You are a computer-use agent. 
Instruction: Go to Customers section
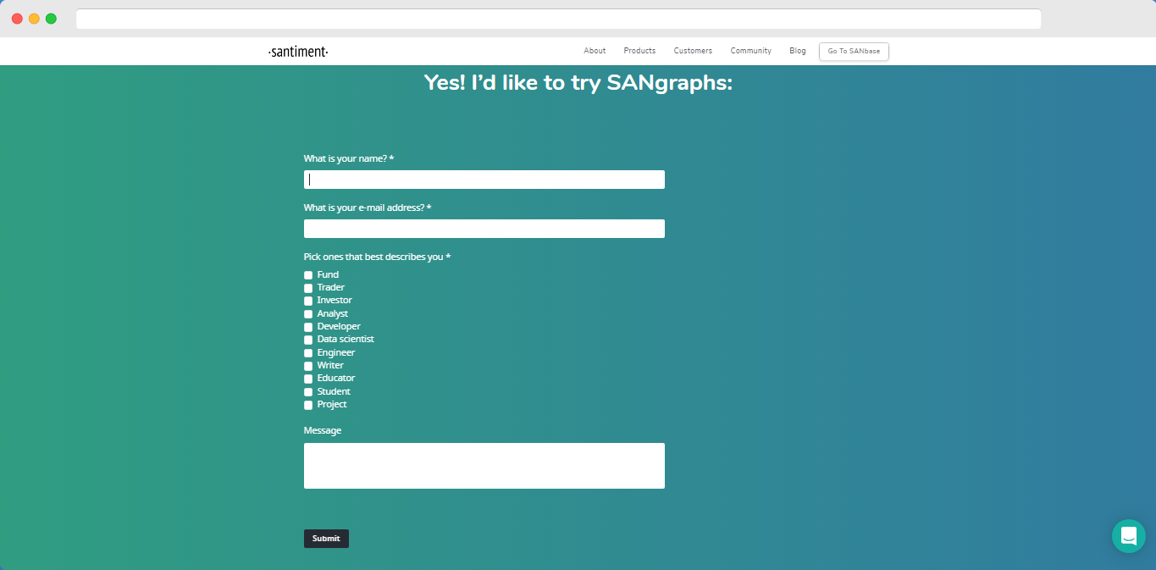coord(693,51)
